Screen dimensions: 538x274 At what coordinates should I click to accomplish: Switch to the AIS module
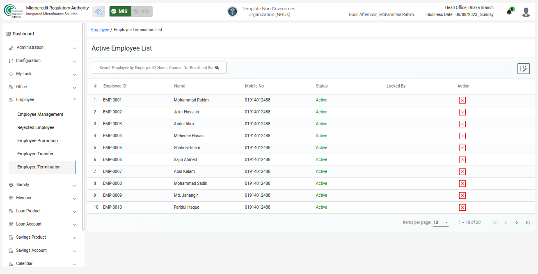(142, 12)
